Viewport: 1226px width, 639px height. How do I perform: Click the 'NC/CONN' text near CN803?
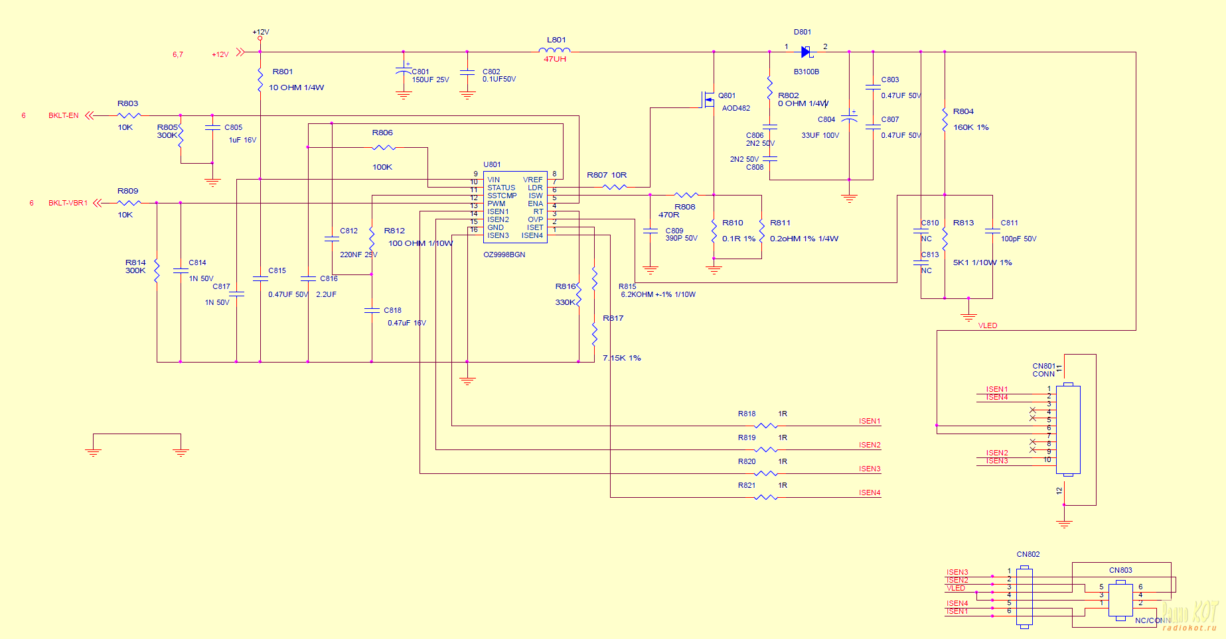[x=1153, y=620]
